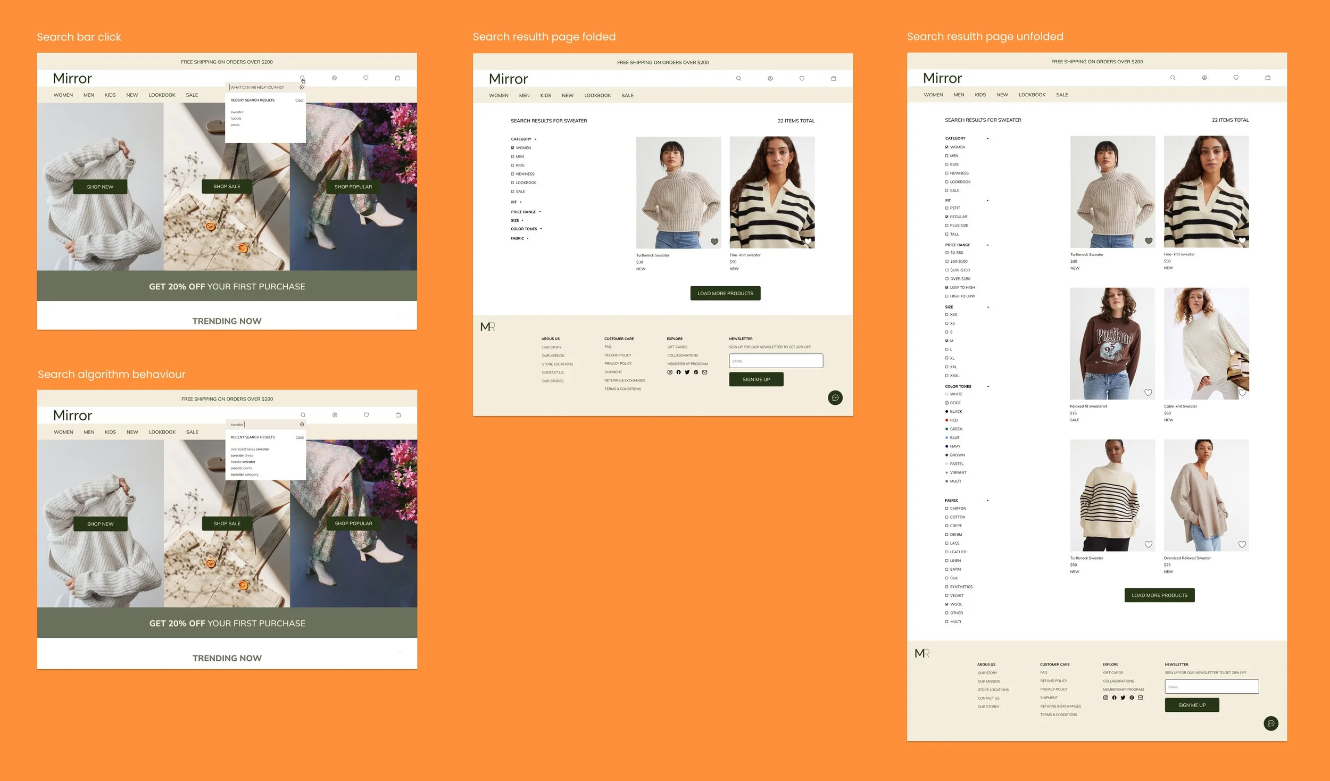1330x781 pixels.
Task: Click EMAIL input field in folded page footer
Action: point(776,361)
